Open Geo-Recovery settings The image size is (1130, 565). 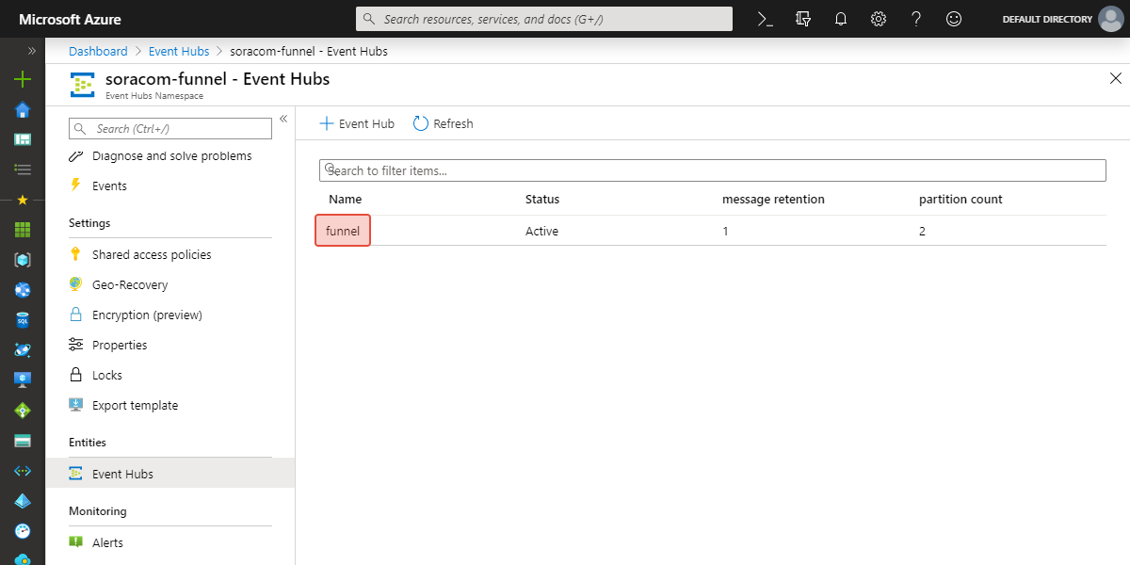130,285
